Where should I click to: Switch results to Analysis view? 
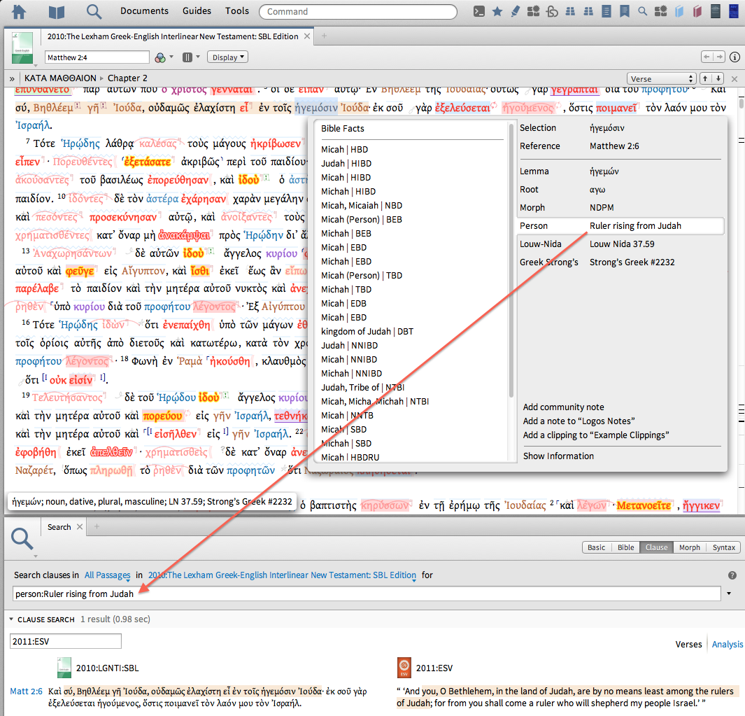727,644
